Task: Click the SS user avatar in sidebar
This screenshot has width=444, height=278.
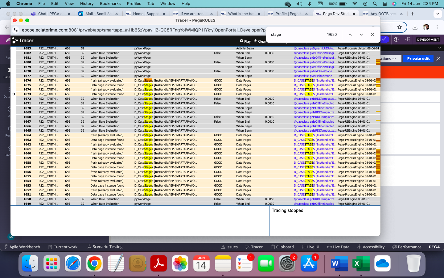Action: point(11,237)
